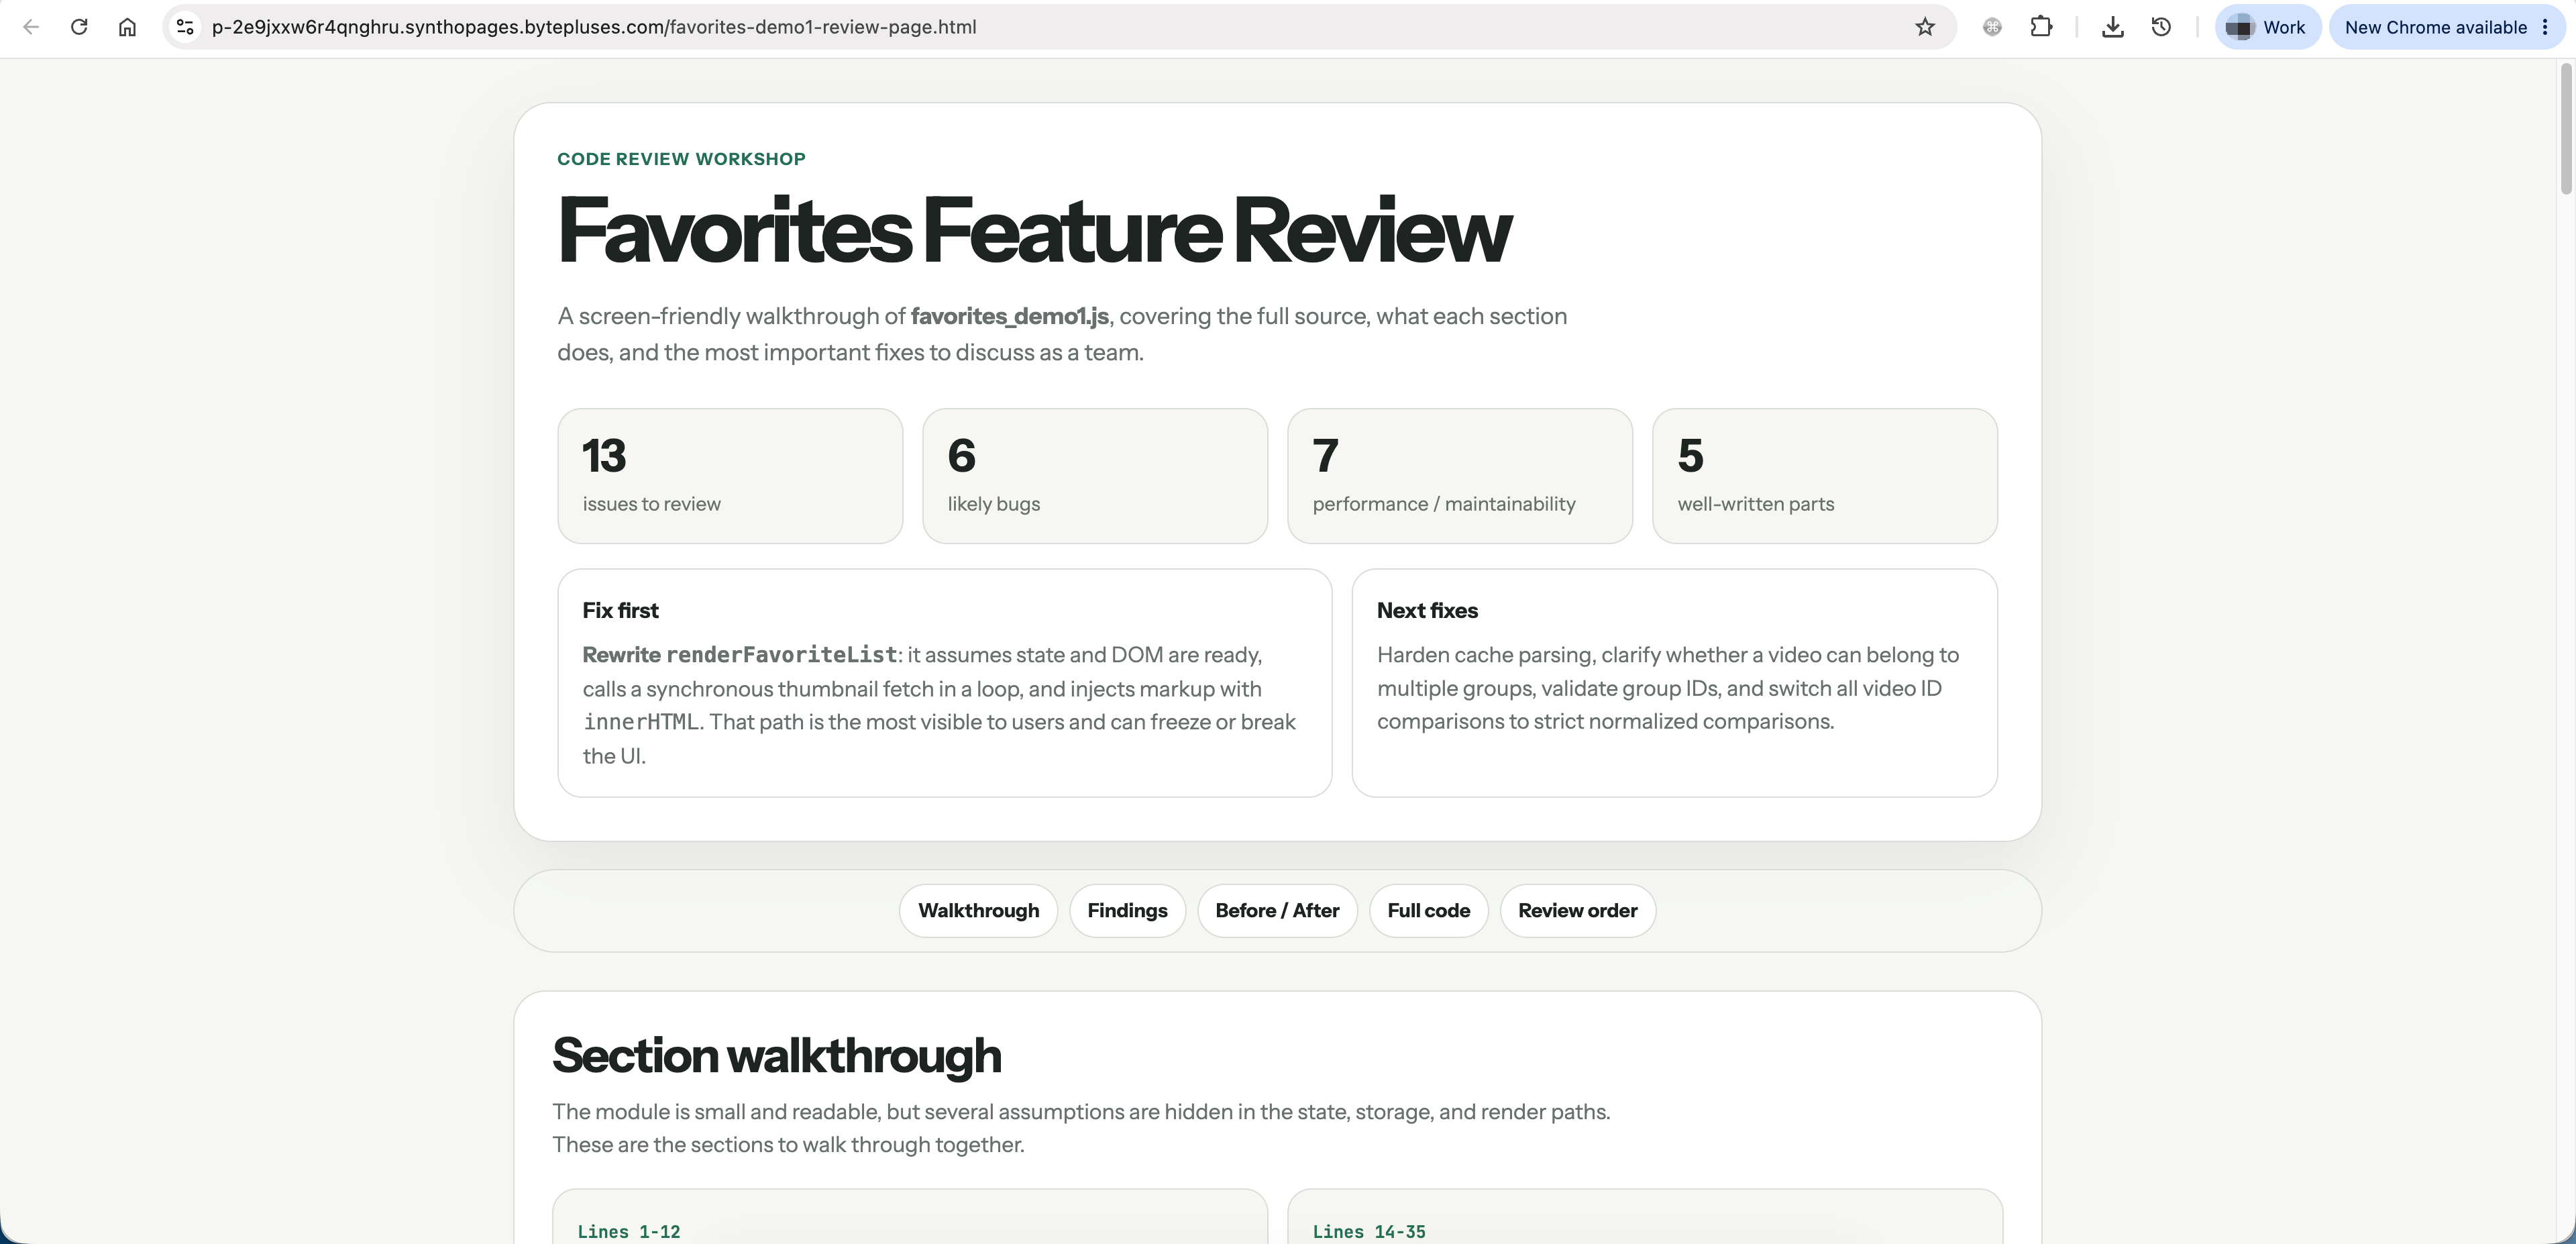
Task: Click the favorites_demo1.js filename text
Action: point(1009,316)
